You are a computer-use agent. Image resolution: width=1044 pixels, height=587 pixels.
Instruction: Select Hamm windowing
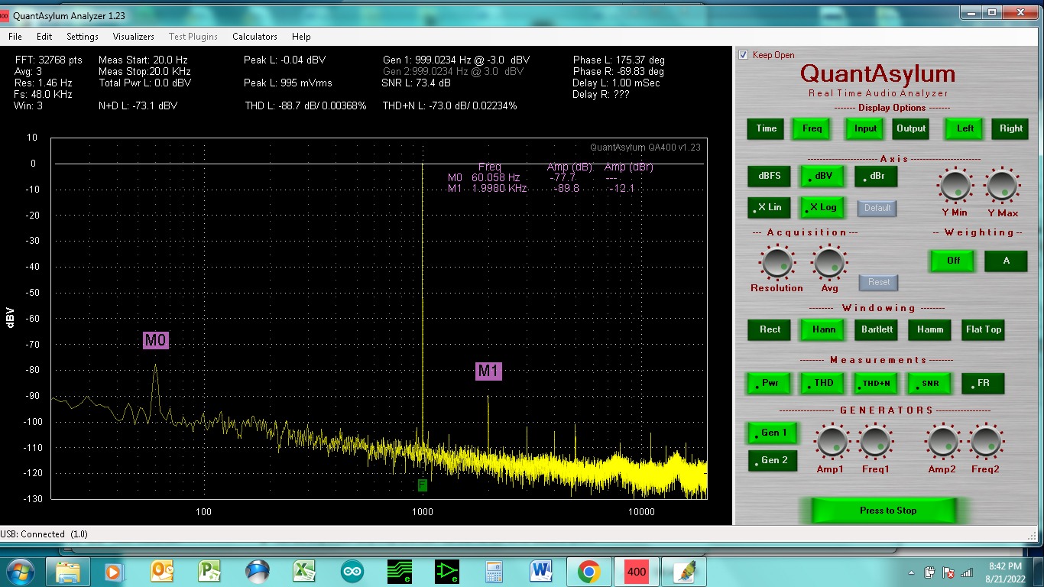[x=930, y=329]
